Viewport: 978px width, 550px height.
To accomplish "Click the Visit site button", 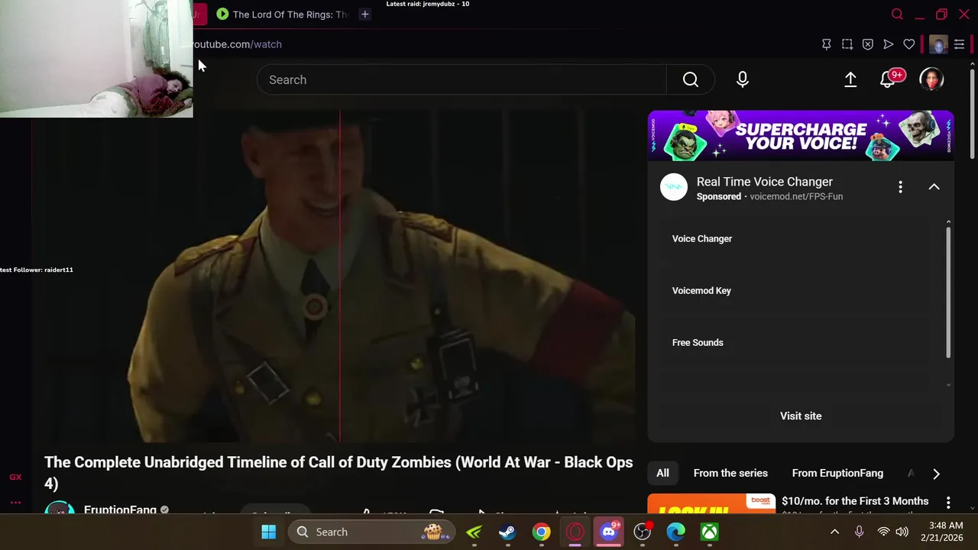I will (801, 416).
